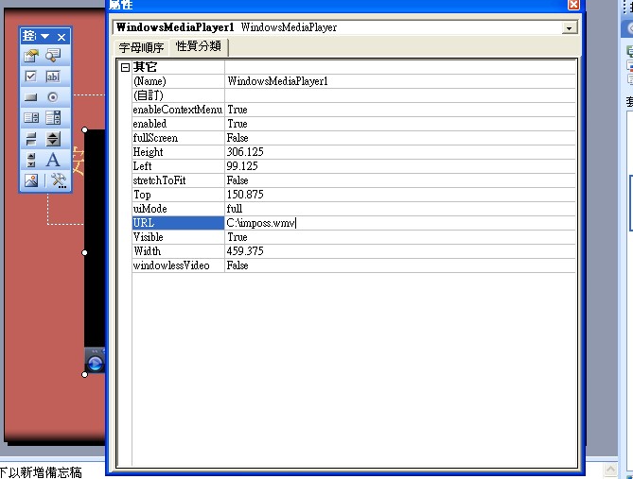Select the Top property row

354,195
